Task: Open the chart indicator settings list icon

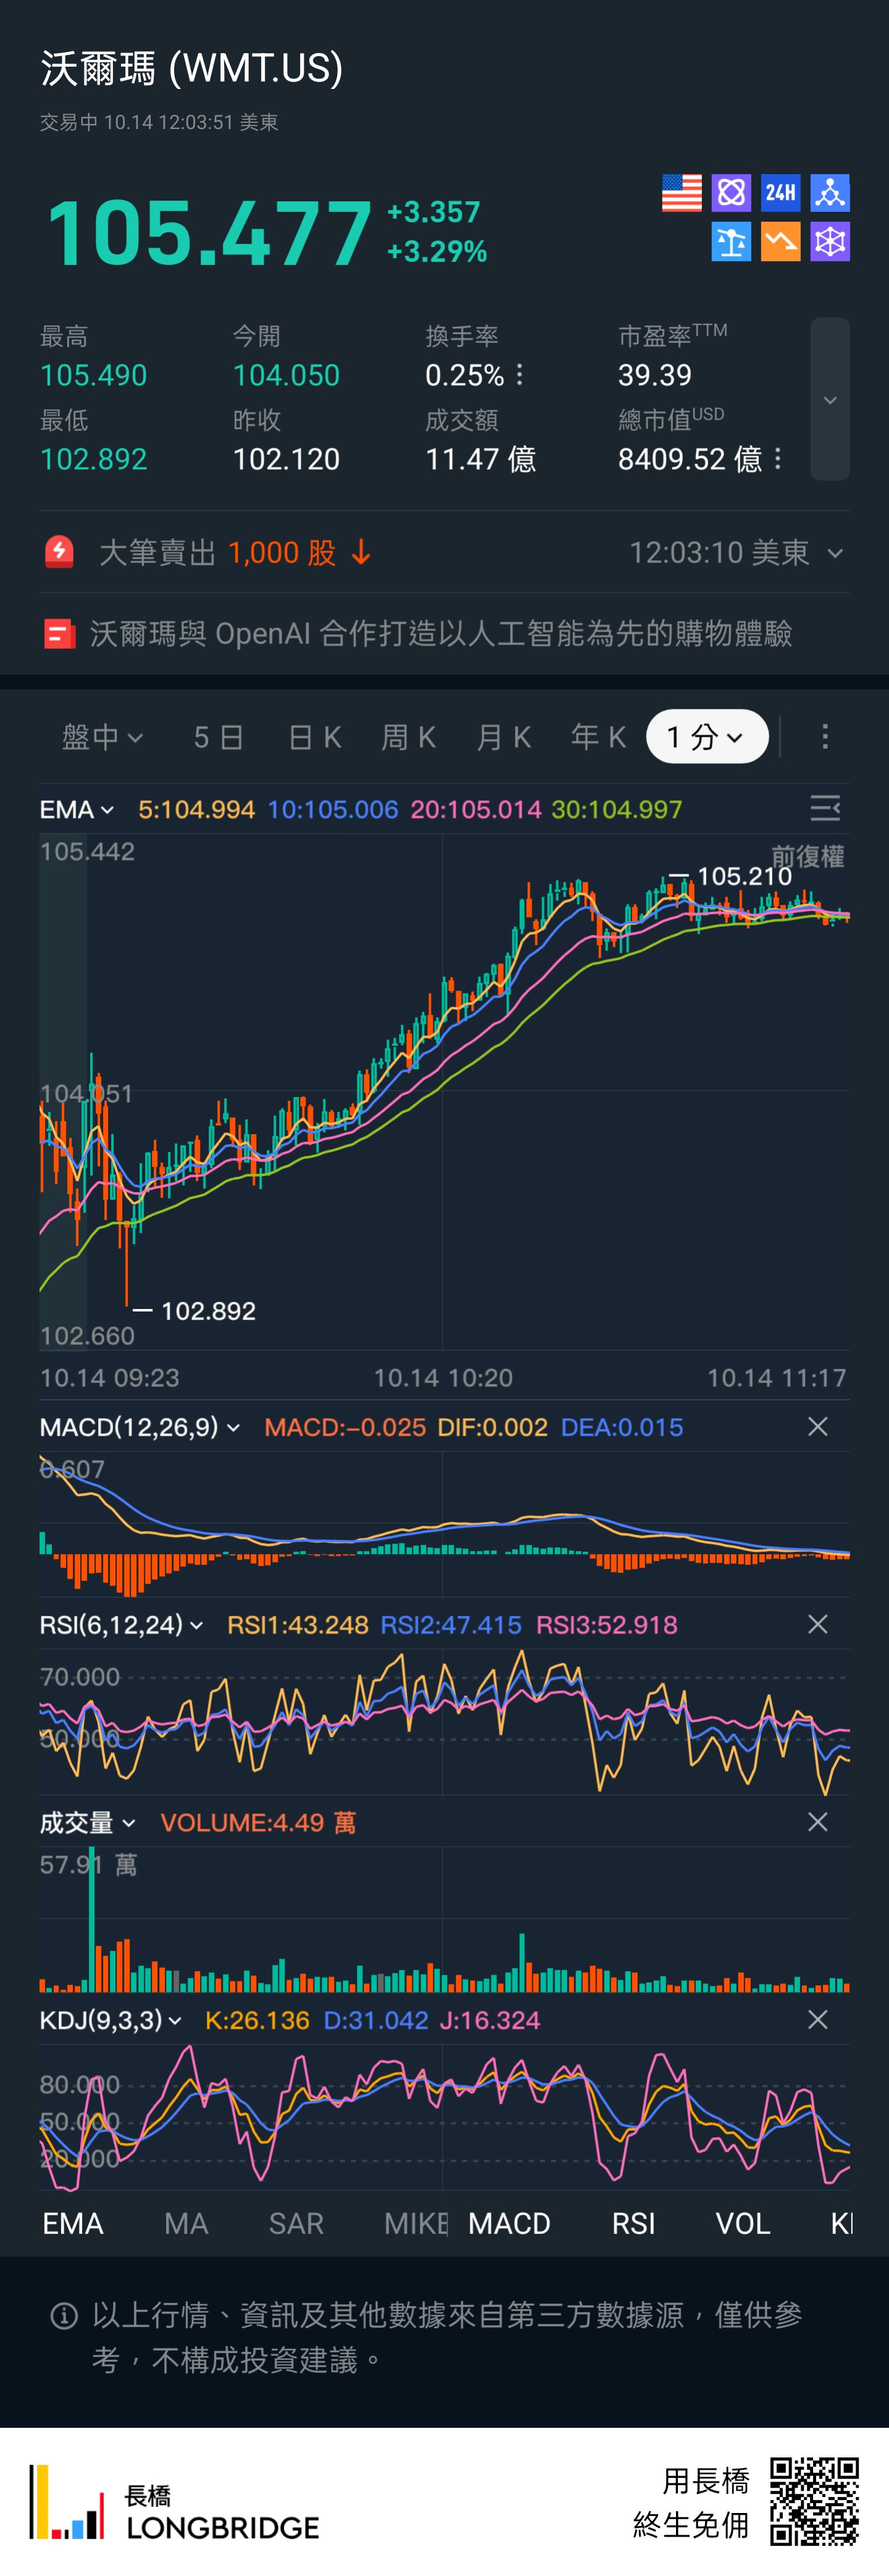Action: (x=824, y=808)
